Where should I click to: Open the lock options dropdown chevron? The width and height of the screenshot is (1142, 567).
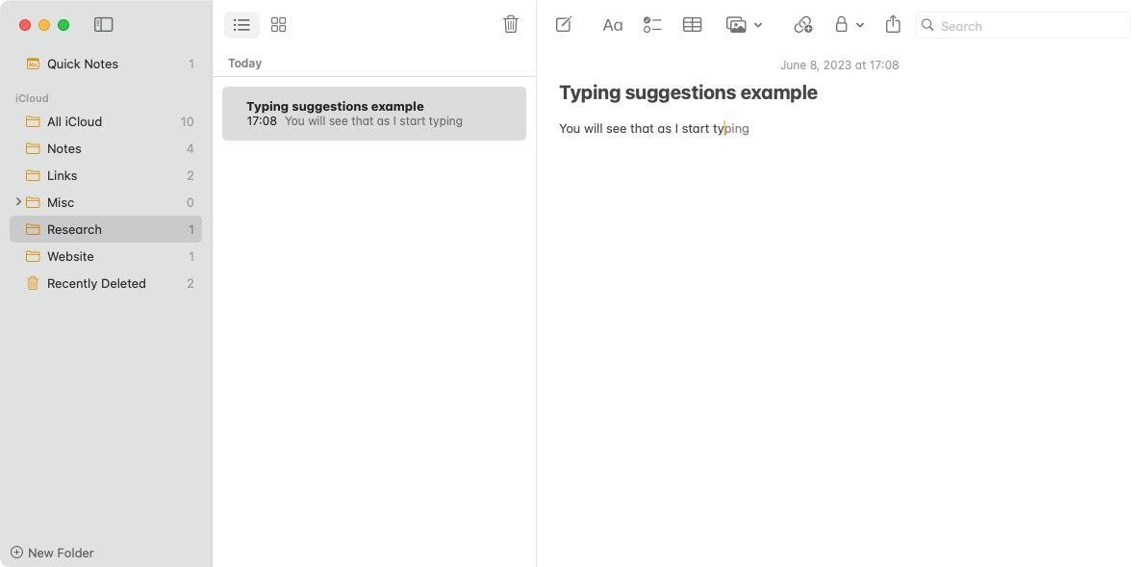(860, 25)
